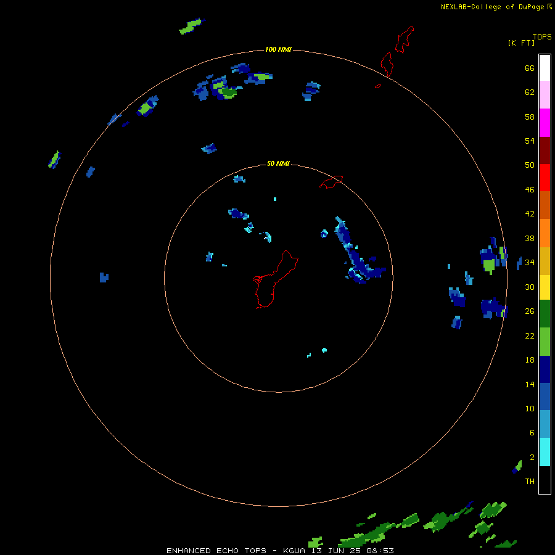Click the 30 scale value
The image size is (555, 555).
coord(530,287)
